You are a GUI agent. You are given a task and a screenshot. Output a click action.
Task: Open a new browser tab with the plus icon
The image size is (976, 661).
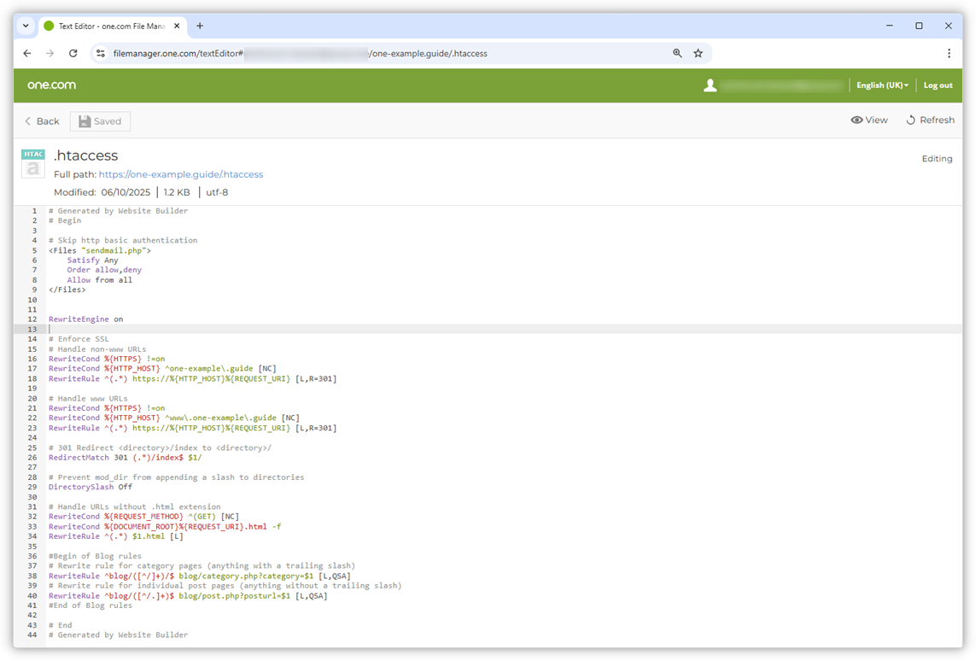click(x=199, y=26)
